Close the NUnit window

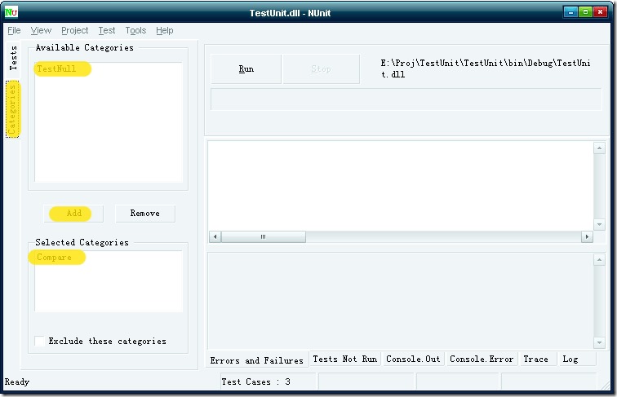click(601, 12)
